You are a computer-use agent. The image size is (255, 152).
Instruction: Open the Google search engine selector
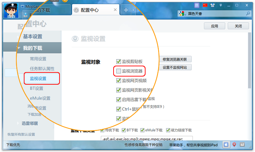183,14
